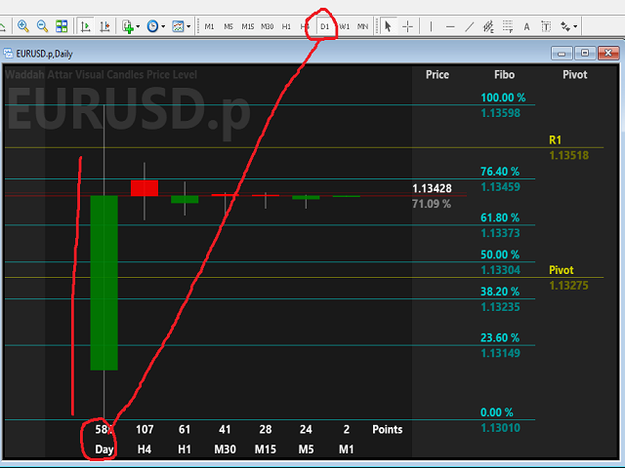Close the EURUSD.p chart window

(608, 53)
